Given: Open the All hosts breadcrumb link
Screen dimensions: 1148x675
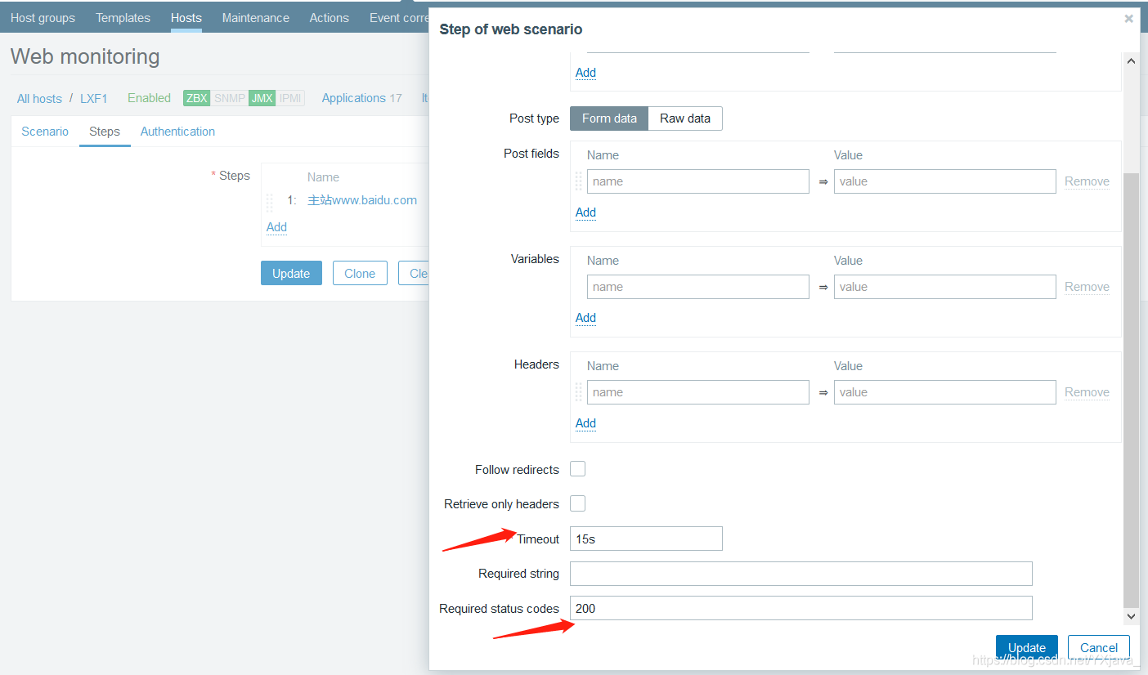Looking at the screenshot, I should [39, 98].
